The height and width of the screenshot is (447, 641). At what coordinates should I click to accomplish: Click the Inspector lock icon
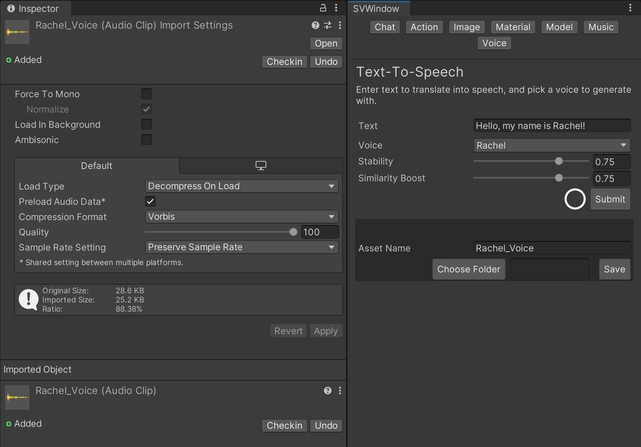(323, 8)
